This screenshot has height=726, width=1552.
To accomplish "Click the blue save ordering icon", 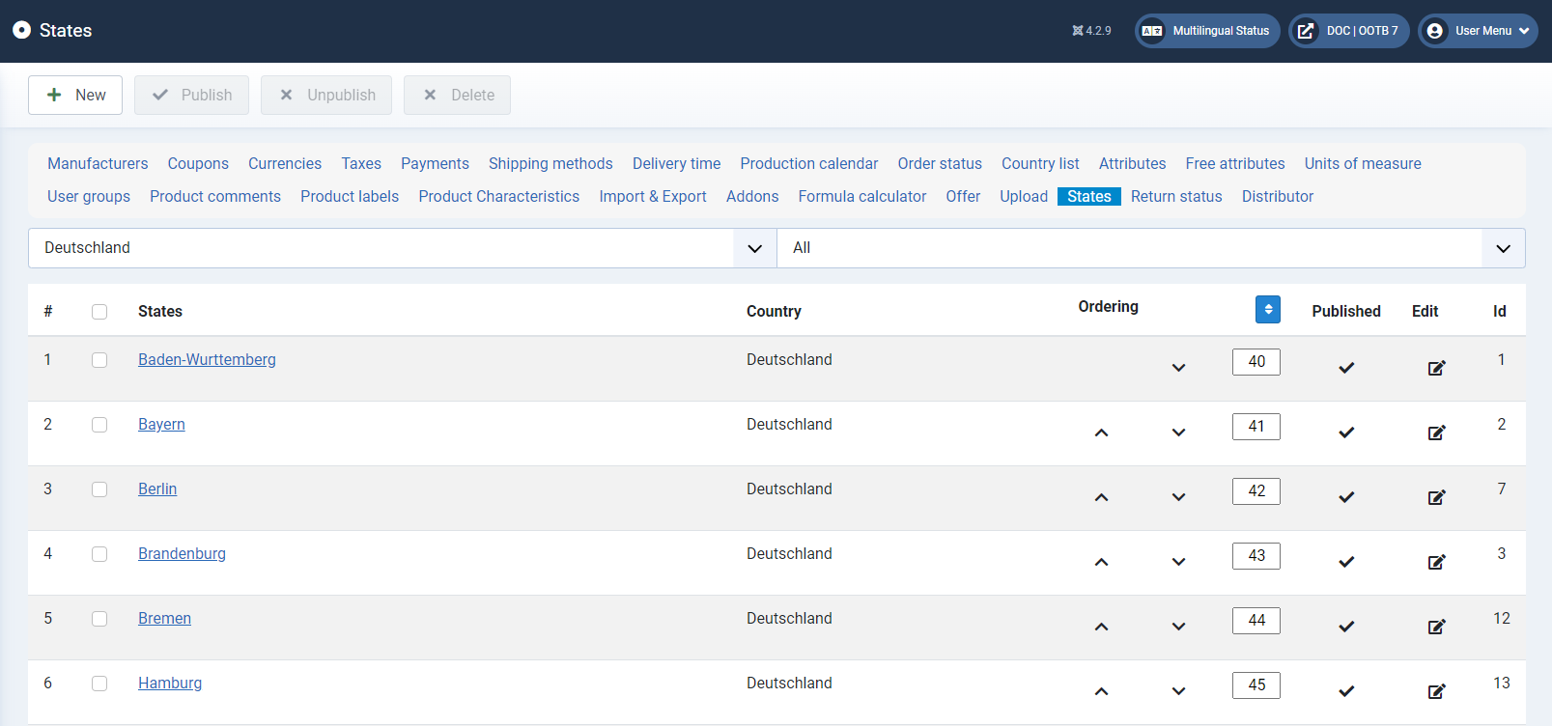I will (1268, 309).
